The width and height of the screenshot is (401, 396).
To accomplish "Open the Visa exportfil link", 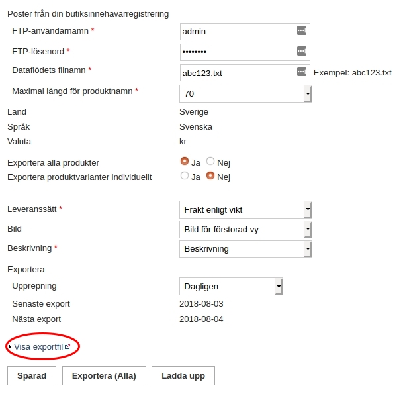I will pyautogui.click(x=38, y=346).
